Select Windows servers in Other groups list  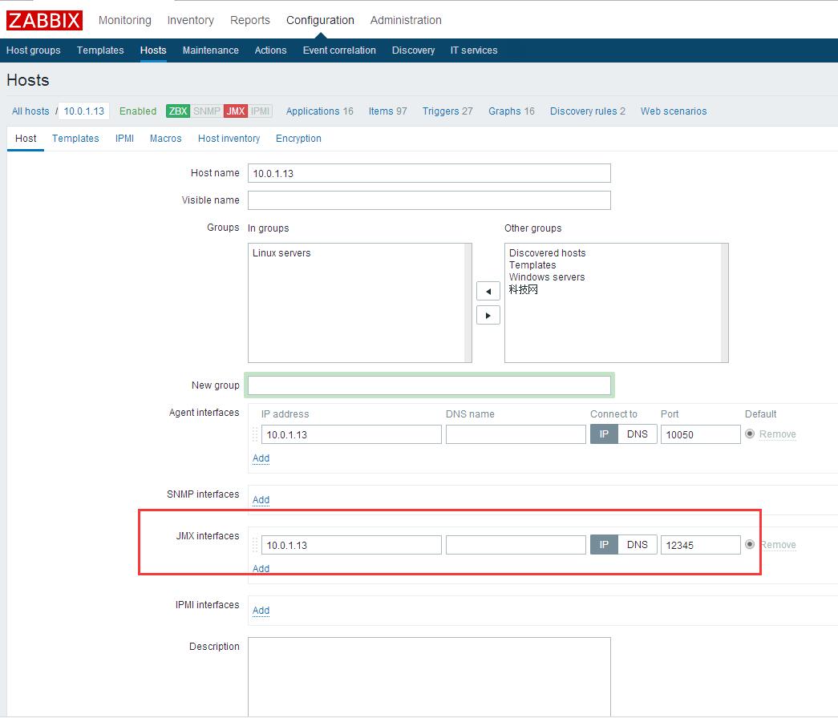click(x=547, y=276)
